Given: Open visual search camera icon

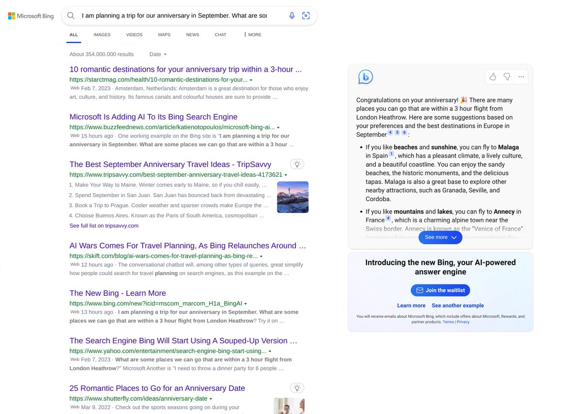Looking at the screenshot, I should pos(306,16).
